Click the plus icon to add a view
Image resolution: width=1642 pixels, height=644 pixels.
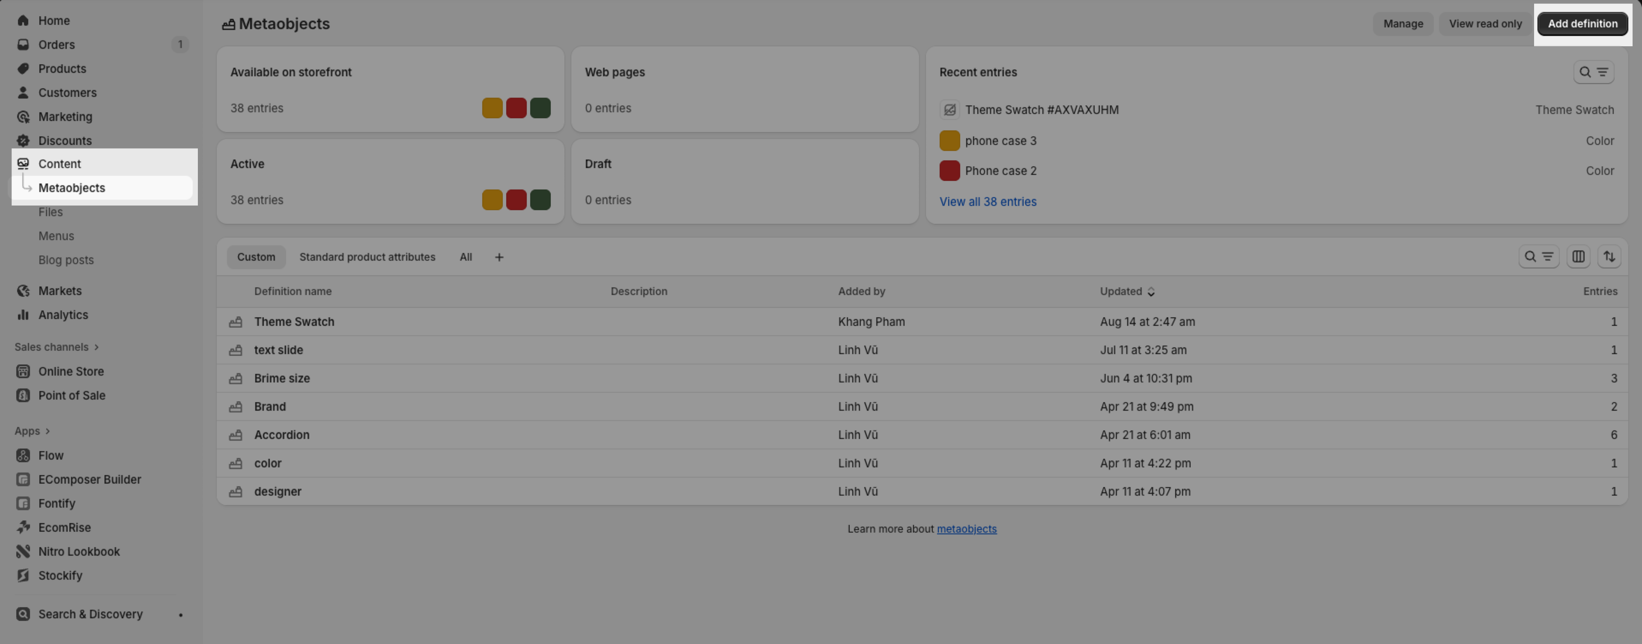point(499,257)
